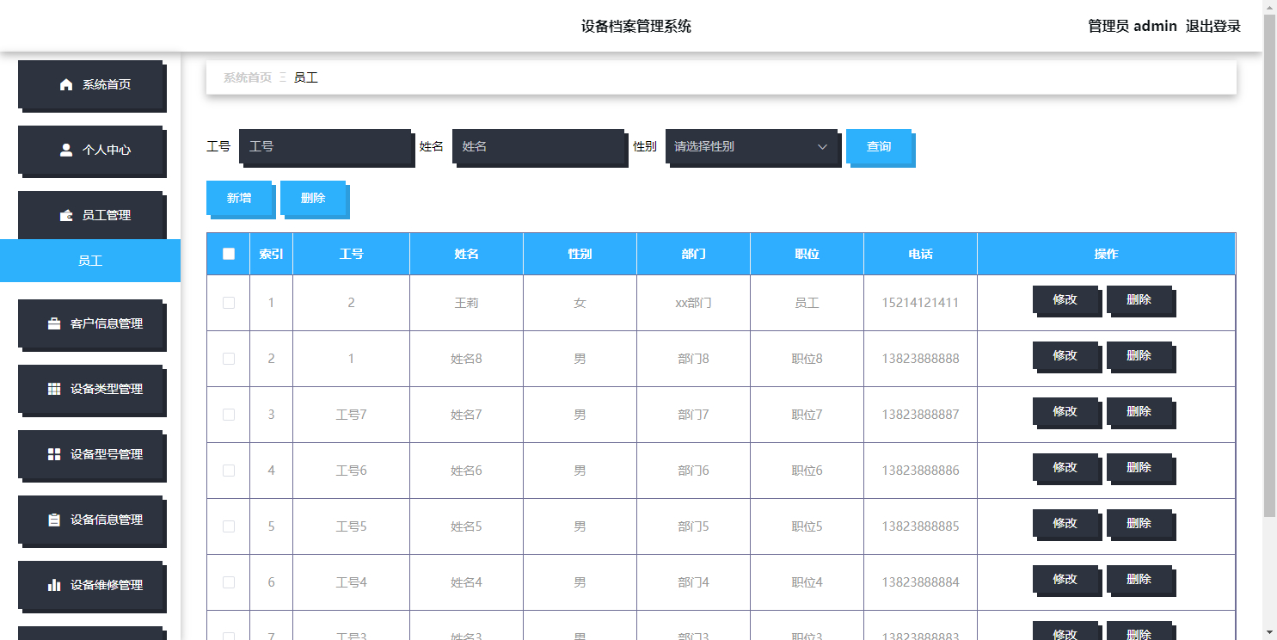Click the 工号 column header
This screenshot has height=640, width=1277.
tap(351, 254)
